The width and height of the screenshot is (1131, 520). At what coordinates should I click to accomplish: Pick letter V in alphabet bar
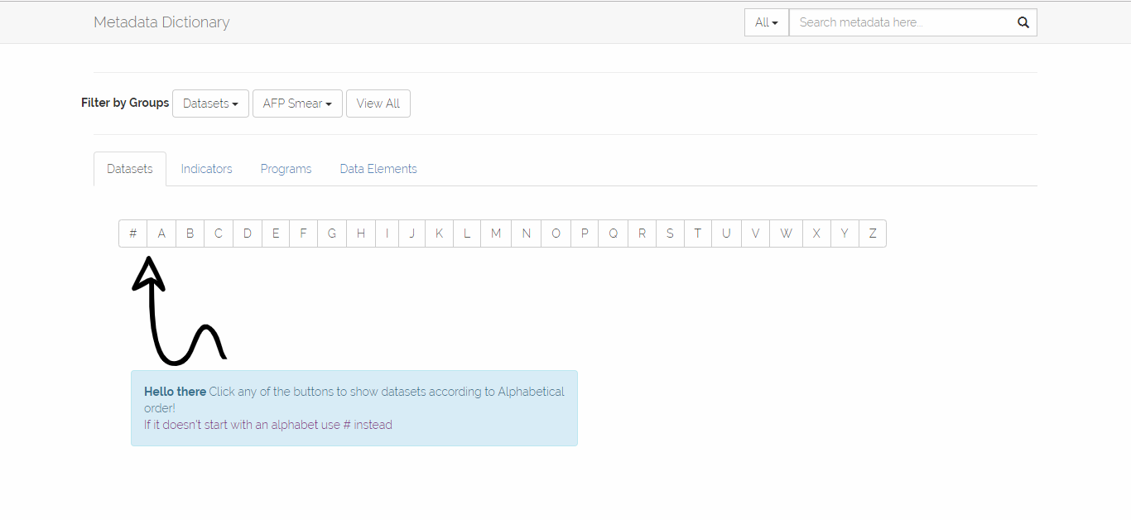(x=755, y=234)
